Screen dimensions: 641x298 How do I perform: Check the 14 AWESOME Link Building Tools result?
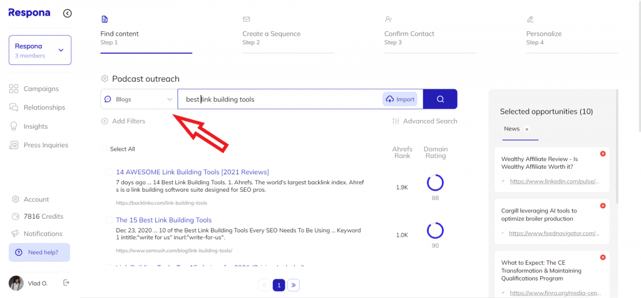pyautogui.click(x=109, y=172)
